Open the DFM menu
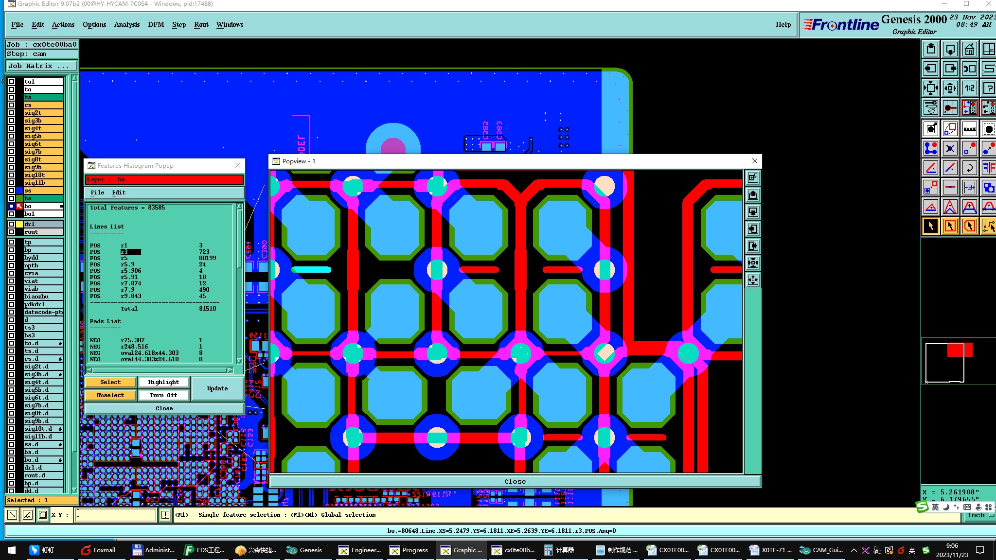 tap(156, 24)
